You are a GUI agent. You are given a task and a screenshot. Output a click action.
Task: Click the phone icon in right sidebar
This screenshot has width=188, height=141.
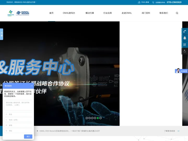pyautogui.click(x=185, y=31)
